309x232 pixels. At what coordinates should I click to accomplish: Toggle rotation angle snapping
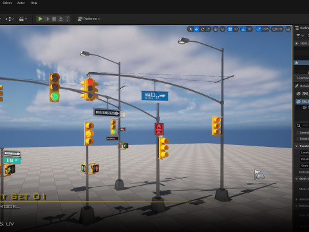[243, 29]
